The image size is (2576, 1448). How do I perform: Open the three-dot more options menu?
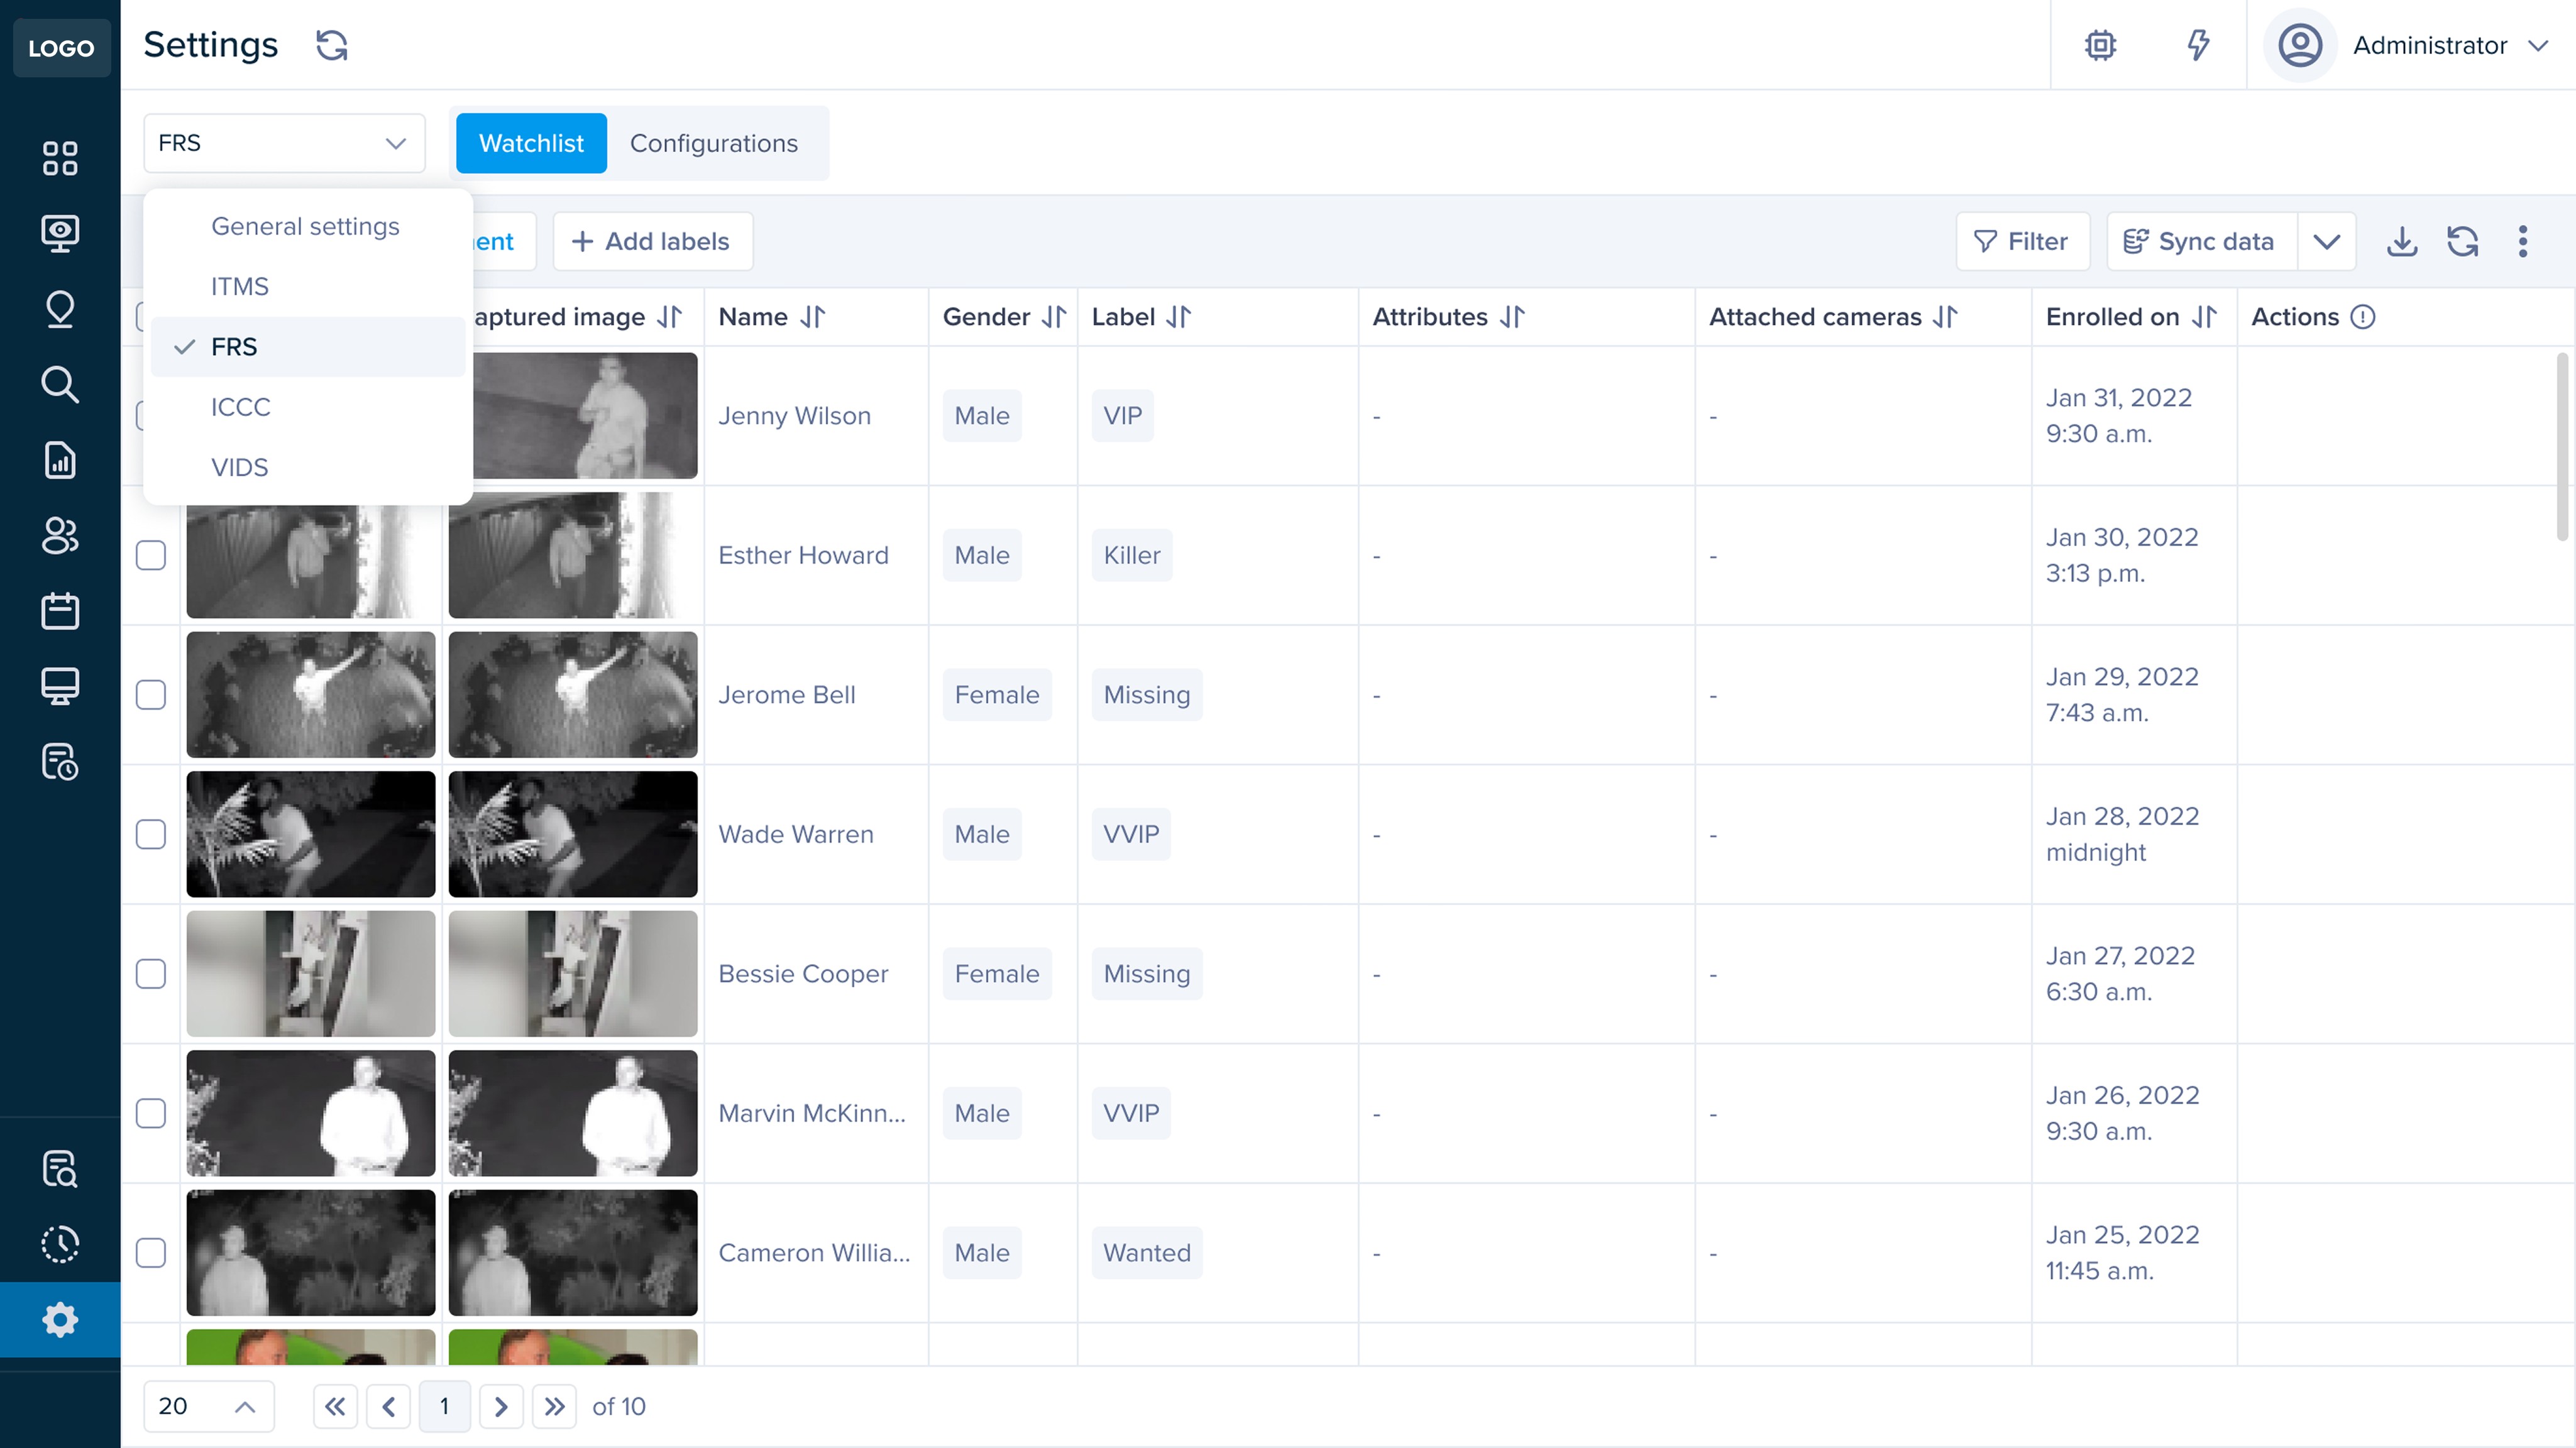click(2522, 241)
